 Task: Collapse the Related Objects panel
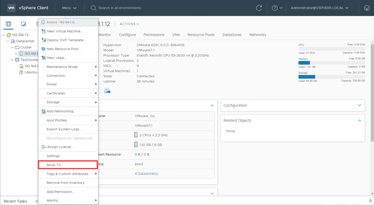[x=360, y=120]
